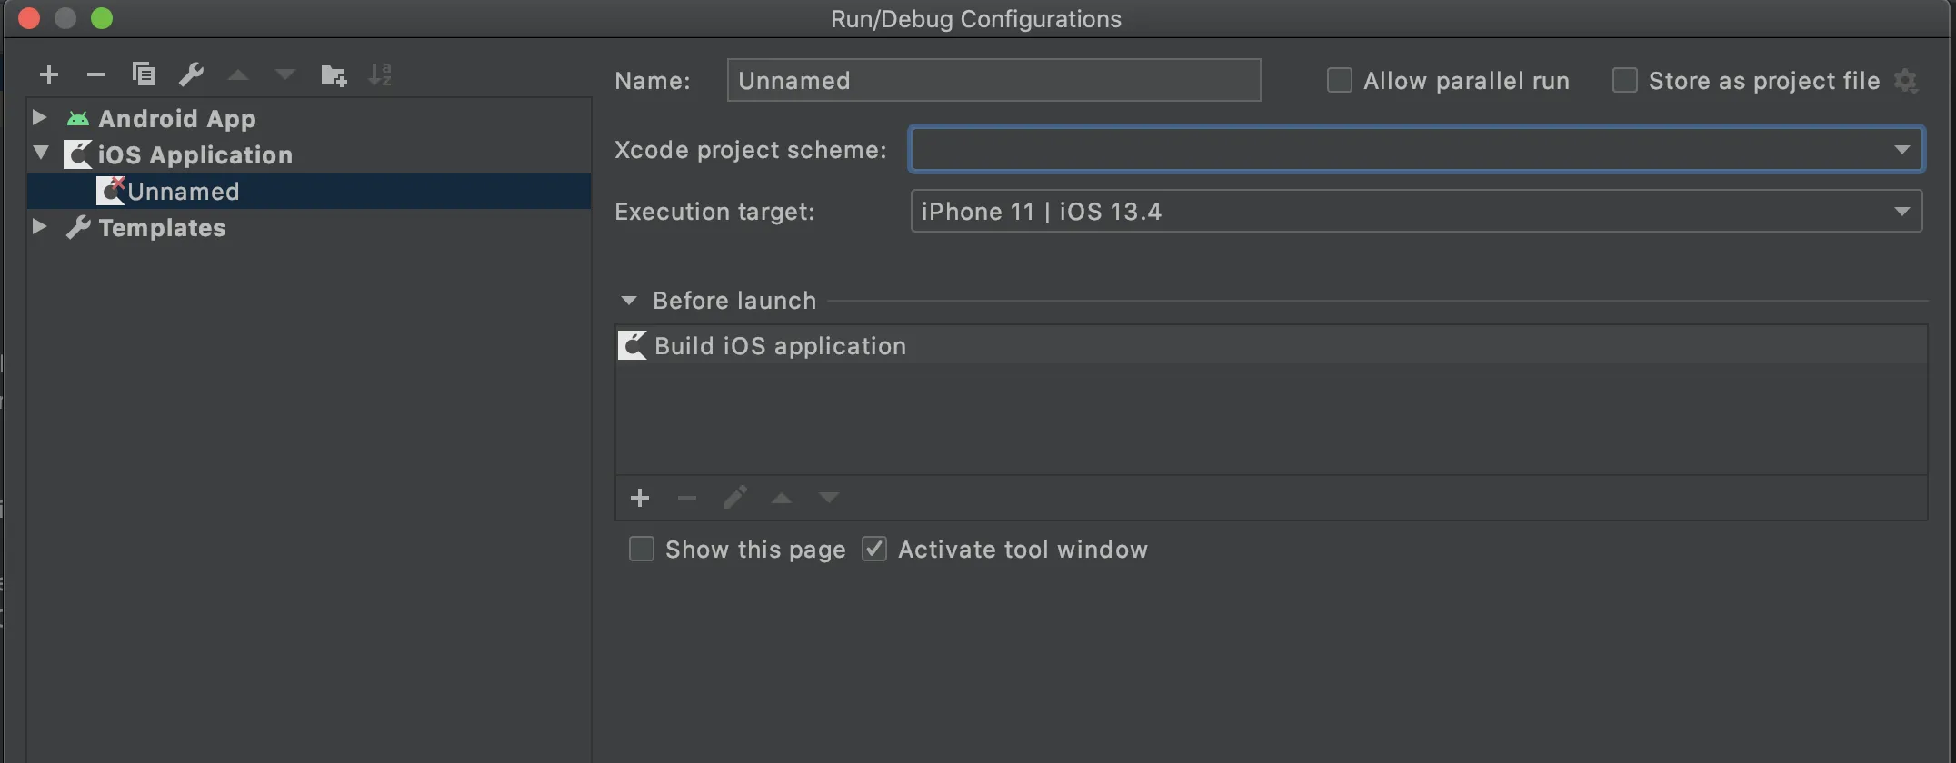The image size is (1956, 763).
Task: Expand the Templates node
Action: point(39,227)
